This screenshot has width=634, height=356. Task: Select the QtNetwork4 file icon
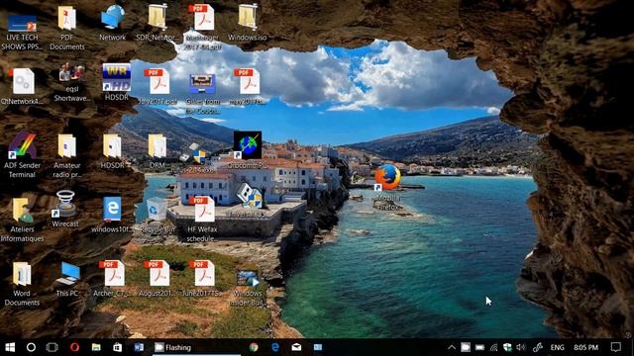(22, 86)
